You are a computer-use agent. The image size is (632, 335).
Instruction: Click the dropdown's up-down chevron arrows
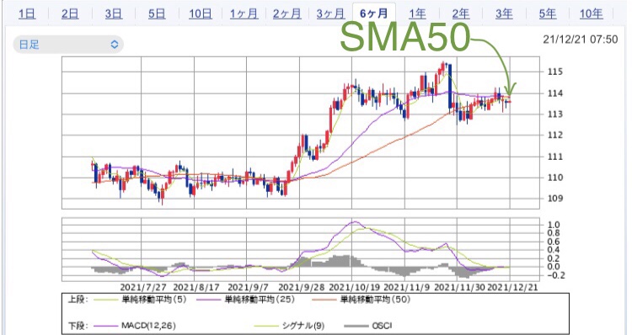tap(115, 45)
